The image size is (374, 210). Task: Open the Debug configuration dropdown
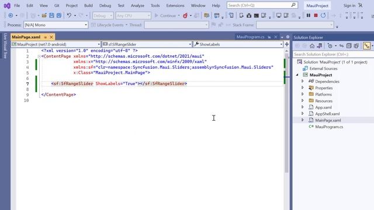(x=103, y=16)
